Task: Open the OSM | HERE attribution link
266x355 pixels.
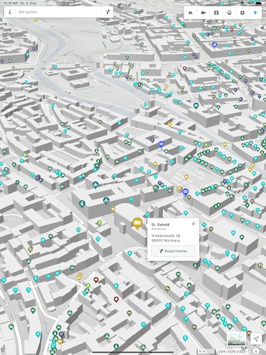Action: pyautogui.click(x=232, y=352)
